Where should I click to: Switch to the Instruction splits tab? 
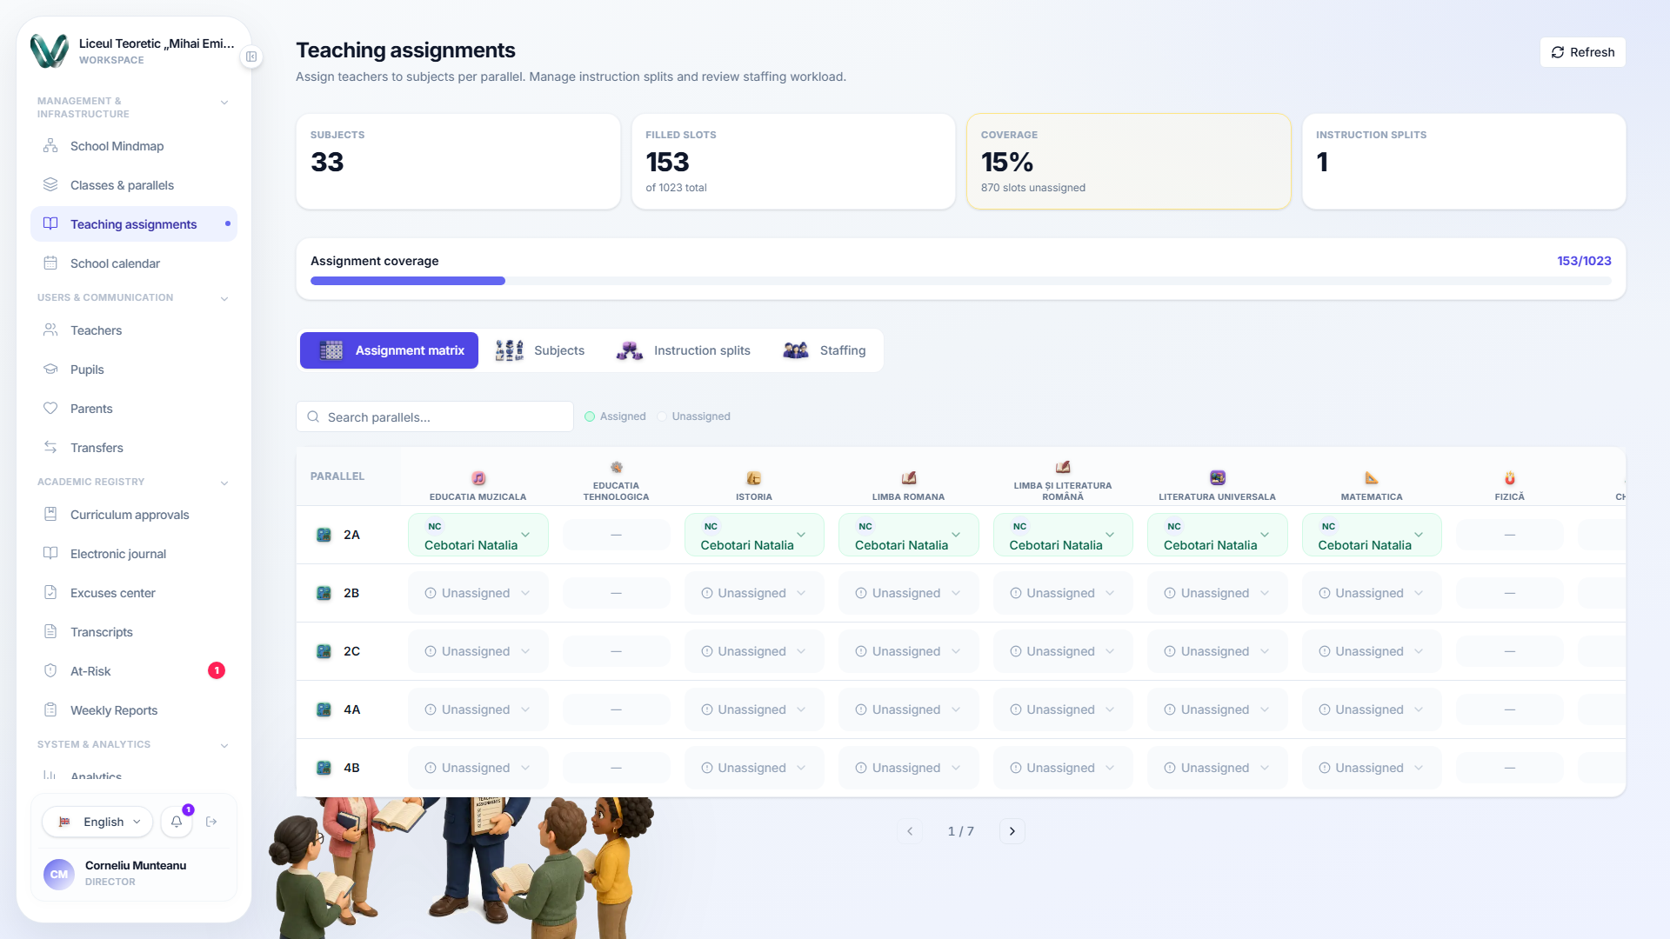pyautogui.click(x=683, y=350)
